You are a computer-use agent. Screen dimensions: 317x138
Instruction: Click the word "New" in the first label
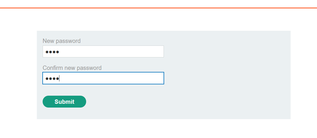48,41
